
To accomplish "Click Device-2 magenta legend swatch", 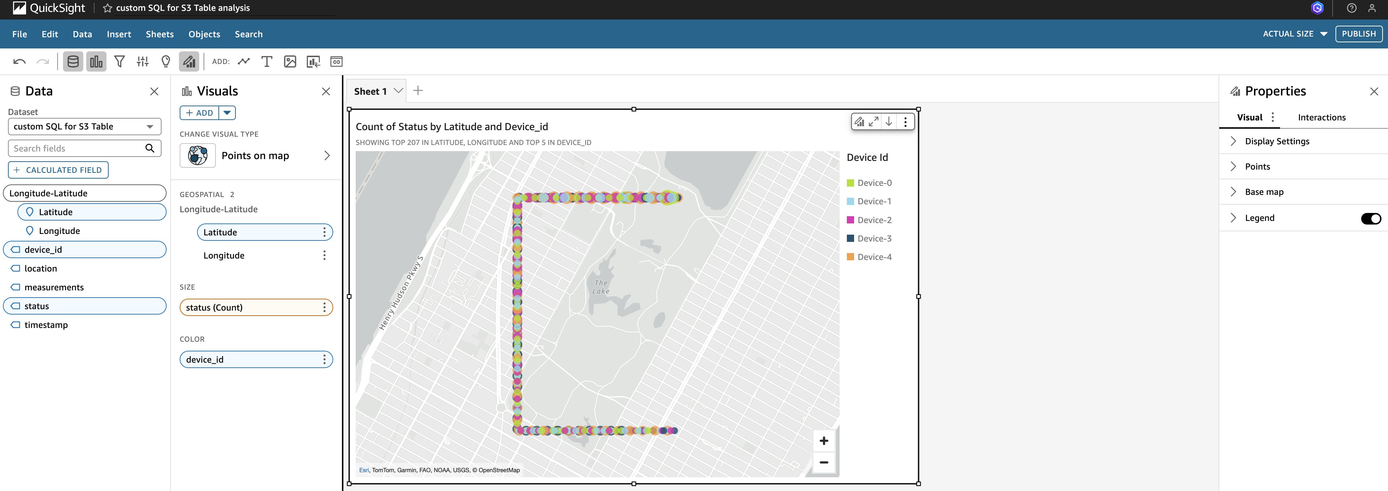I will [x=850, y=220].
